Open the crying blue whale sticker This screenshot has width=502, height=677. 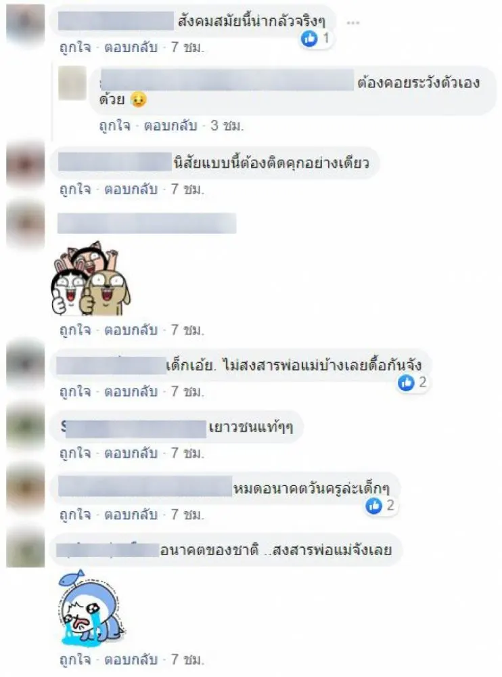tap(91, 608)
